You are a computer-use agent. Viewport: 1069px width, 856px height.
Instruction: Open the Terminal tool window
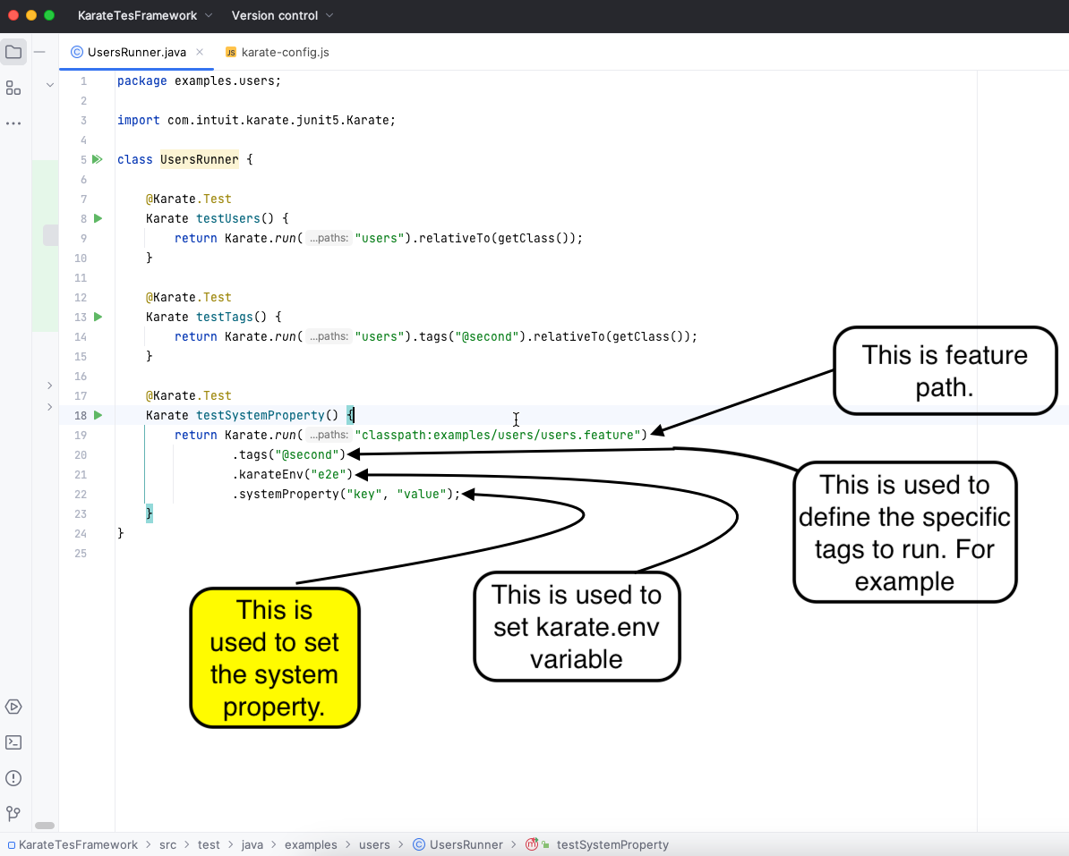click(x=13, y=742)
